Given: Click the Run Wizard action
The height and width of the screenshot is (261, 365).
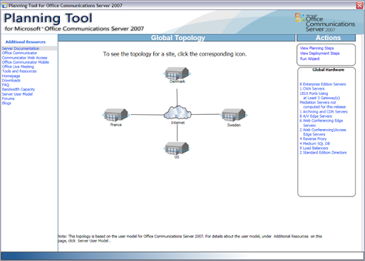Looking at the screenshot, I should pos(309,58).
